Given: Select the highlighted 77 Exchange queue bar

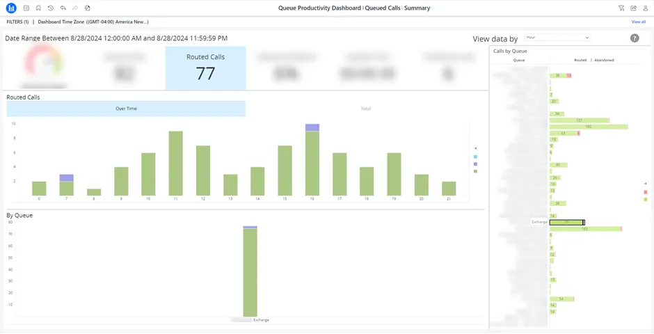Looking at the screenshot, I should [x=566, y=222].
